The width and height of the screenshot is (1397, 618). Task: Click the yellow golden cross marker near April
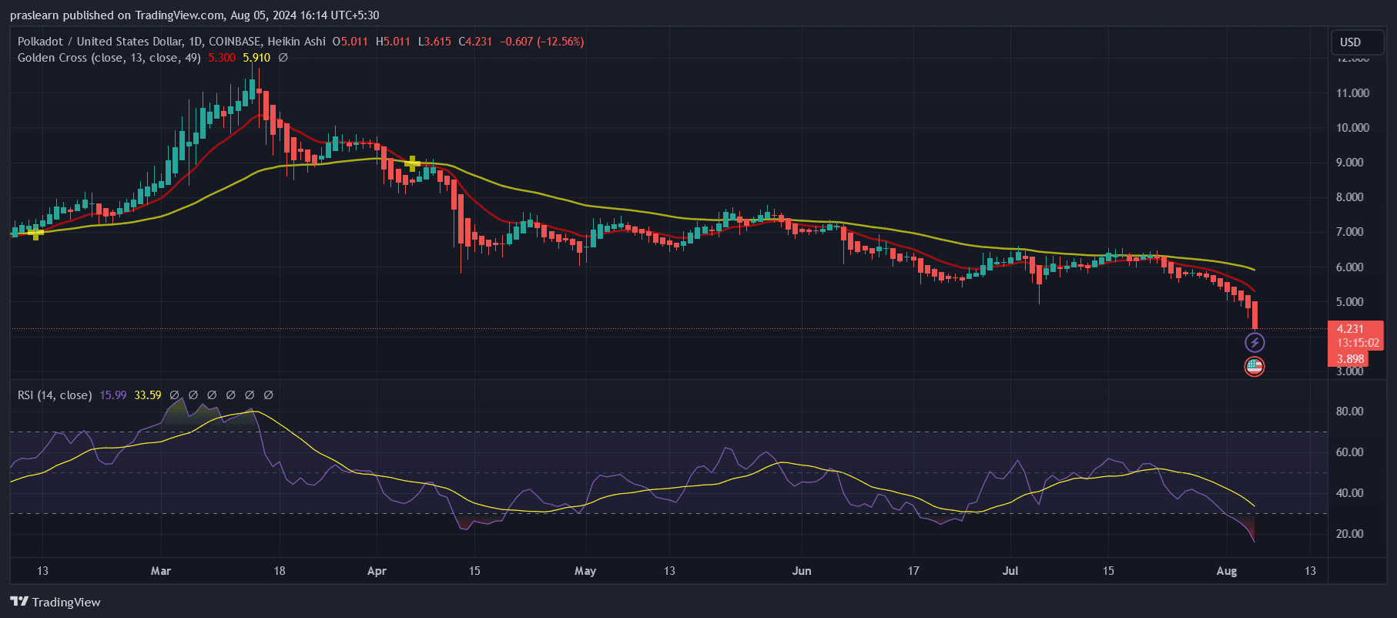click(x=412, y=163)
